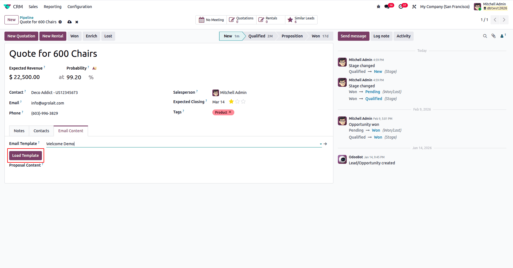Image resolution: width=513 pixels, height=268 pixels.
Task: Open the followers icon in chatter
Action: coord(503,36)
